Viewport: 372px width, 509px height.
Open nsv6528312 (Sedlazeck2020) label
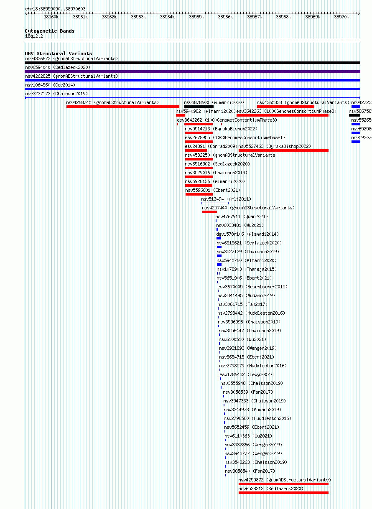(x=271, y=489)
